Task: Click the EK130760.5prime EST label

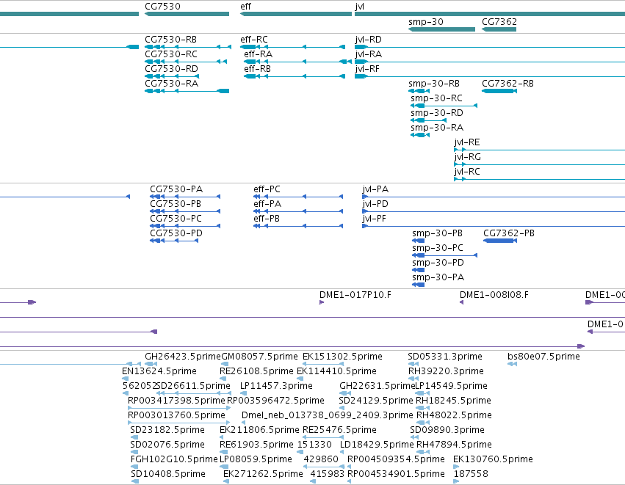Action: (493, 459)
